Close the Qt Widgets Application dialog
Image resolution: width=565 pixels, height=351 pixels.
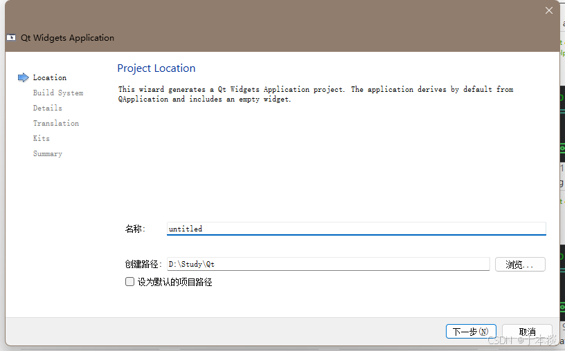click(x=549, y=10)
